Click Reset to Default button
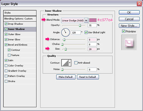Image resolution: width=143 pixels, height=111 pixels. click(88, 77)
